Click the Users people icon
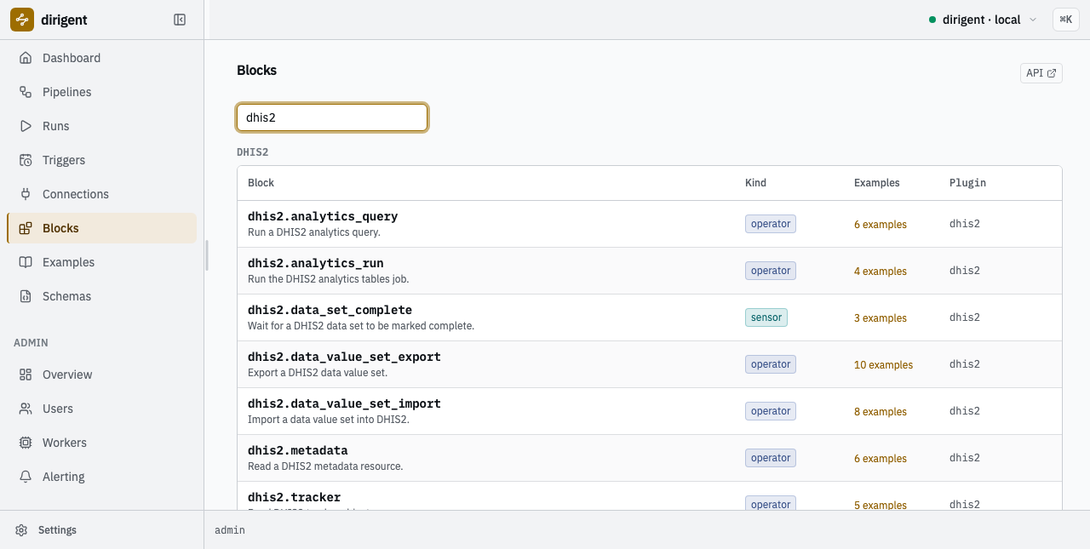1090x549 pixels. pos(26,409)
